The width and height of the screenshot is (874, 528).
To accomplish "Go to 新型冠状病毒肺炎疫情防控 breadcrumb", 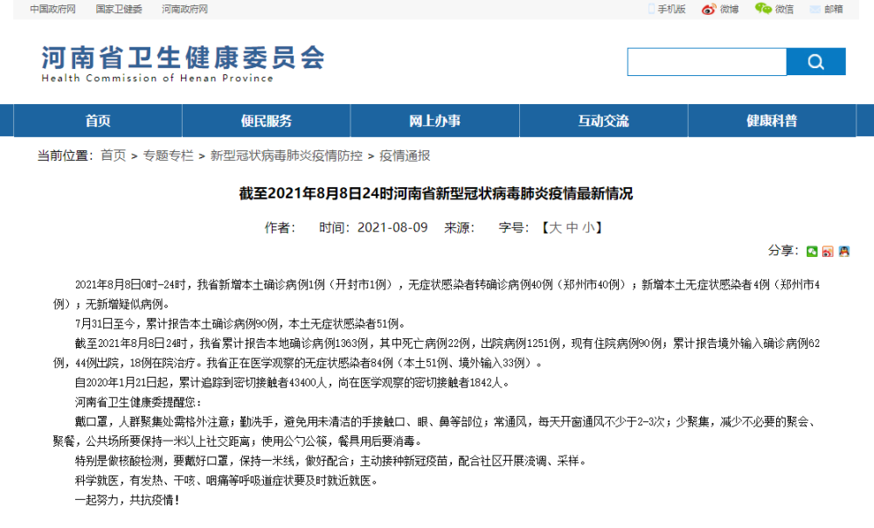I will pyautogui.click(x=287, y=156).
